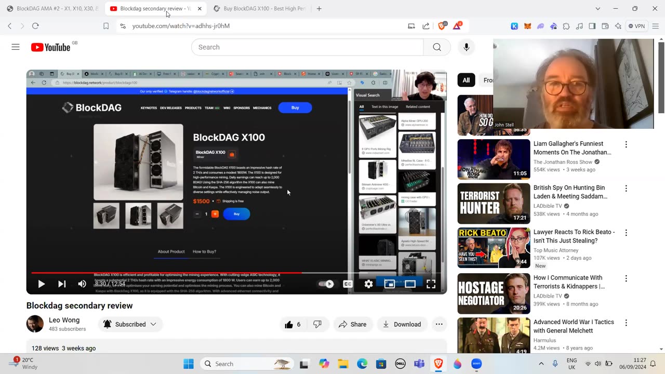Open the MetaMask fox extension
The width and height of the screenshot is (665, 374).
click(x=527, y=26)
